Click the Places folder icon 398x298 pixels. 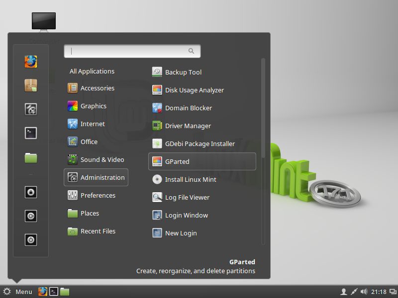pos(73,214)
